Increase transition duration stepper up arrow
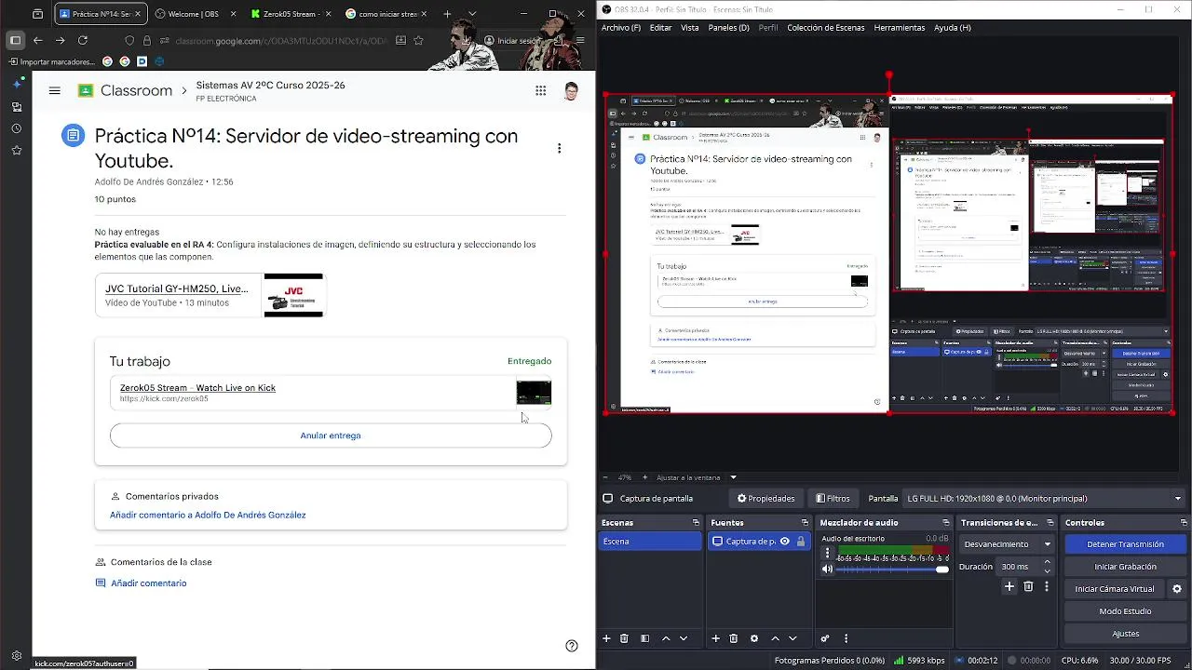1192x670 pixels. (1048, 562)
